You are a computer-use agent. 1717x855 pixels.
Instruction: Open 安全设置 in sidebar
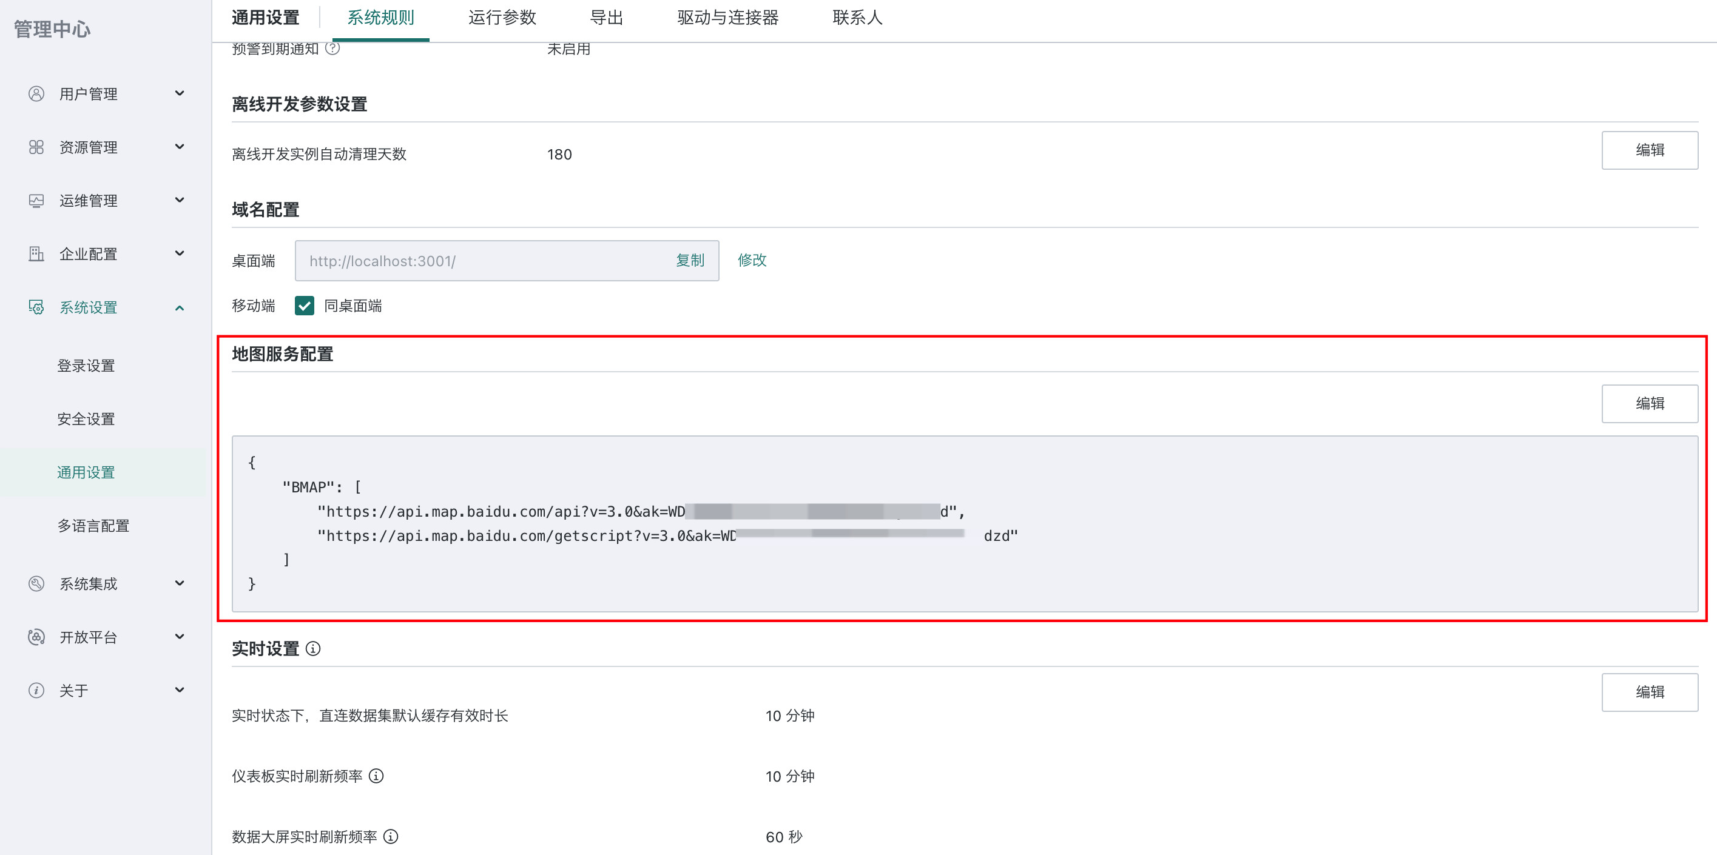(x=86, y=419)
